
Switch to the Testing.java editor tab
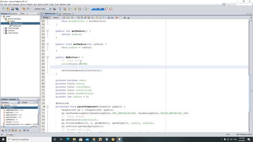point(66,14)
